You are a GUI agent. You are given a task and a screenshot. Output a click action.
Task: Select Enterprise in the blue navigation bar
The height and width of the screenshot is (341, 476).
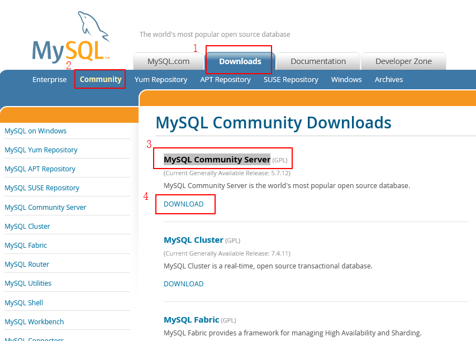tap(50, 79)
